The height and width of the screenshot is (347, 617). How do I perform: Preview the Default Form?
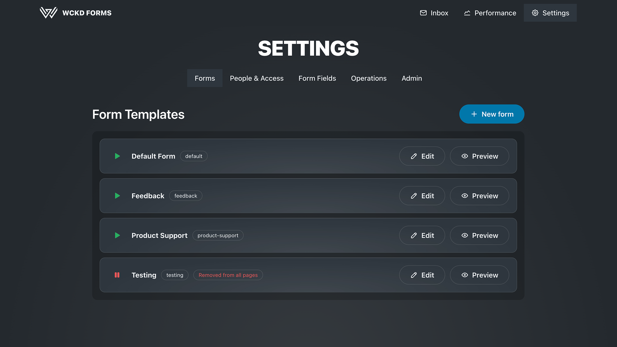(x=479, y=156)
